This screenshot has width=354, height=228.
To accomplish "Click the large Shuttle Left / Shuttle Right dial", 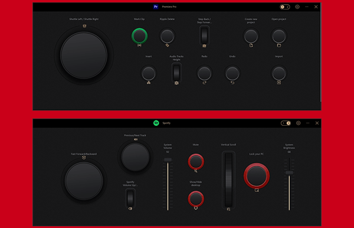I will (84, 56).
